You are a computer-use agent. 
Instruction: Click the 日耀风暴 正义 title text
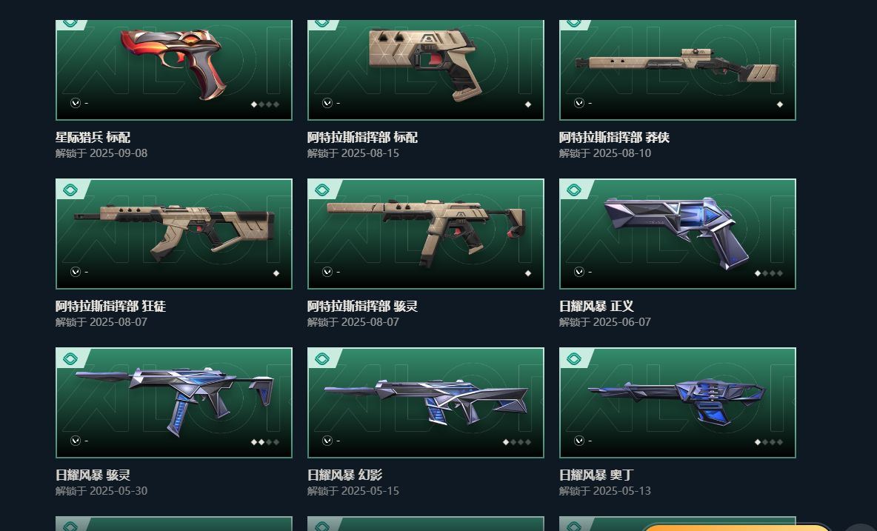tap(596, 307)
